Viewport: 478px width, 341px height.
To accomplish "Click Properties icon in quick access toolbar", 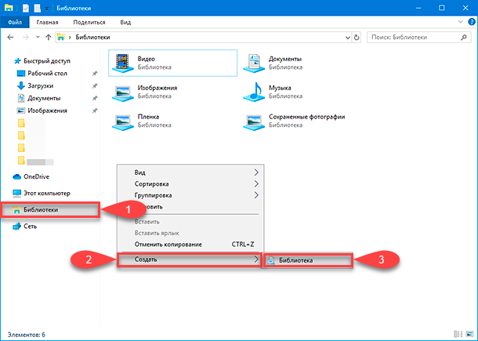I will click(x=26, y=8).
